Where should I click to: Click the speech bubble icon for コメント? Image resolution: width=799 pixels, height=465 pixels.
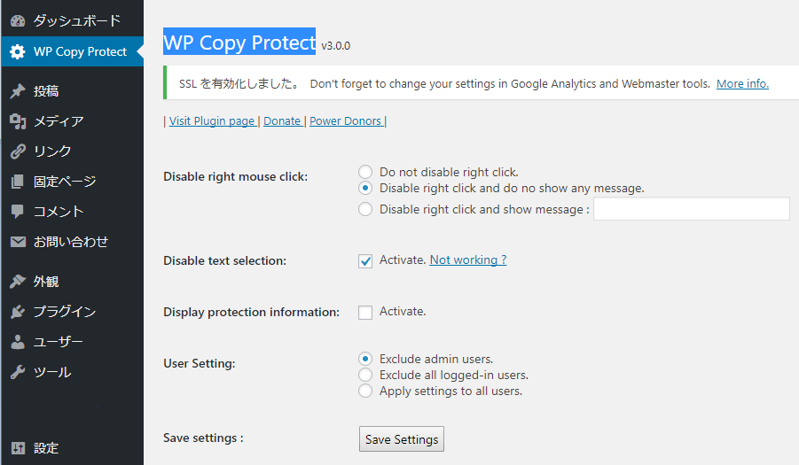[x=18, y=212]
